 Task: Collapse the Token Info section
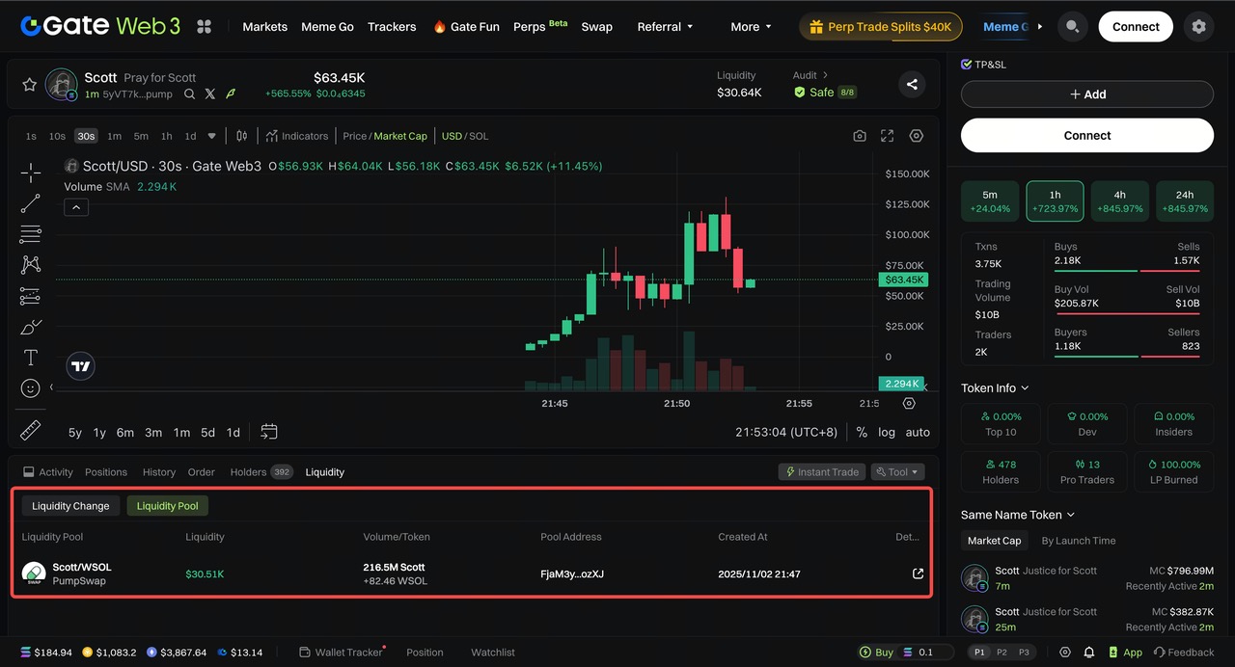[1025, 388]
